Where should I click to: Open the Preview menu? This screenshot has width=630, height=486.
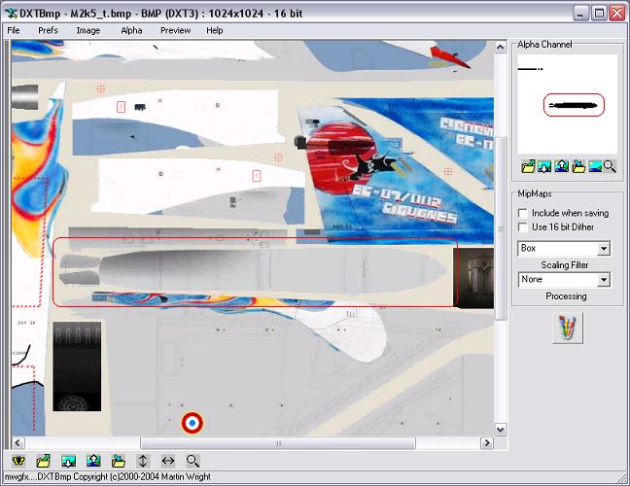[175, 30]
